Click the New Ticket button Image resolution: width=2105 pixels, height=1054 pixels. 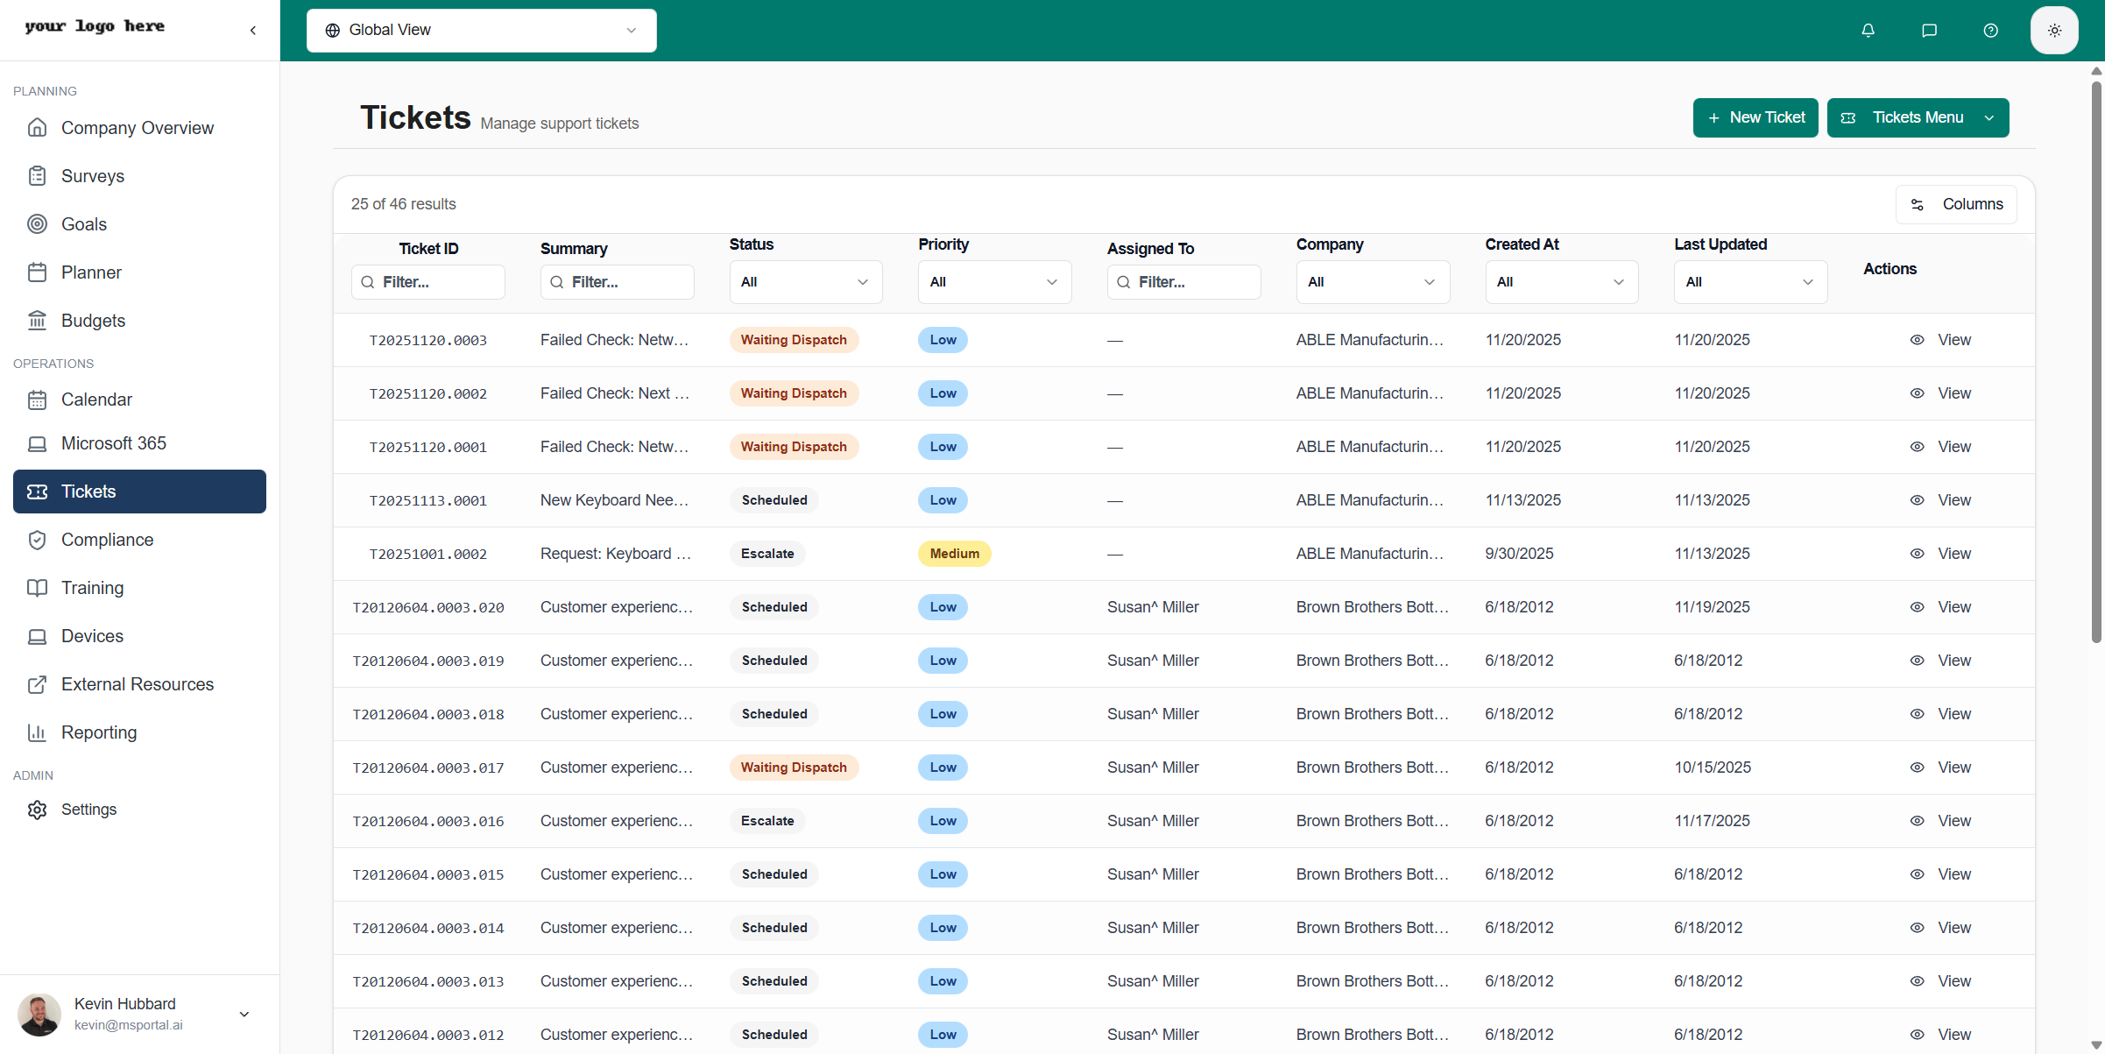click(1755, 117)
